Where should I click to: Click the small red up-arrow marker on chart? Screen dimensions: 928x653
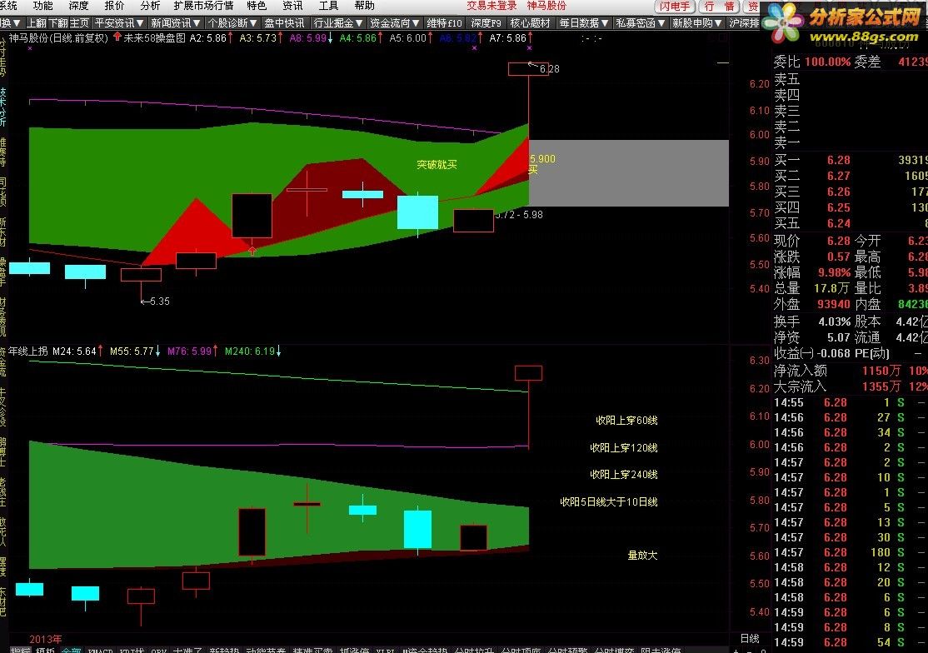pyautogui.click(x=252, y=251)
